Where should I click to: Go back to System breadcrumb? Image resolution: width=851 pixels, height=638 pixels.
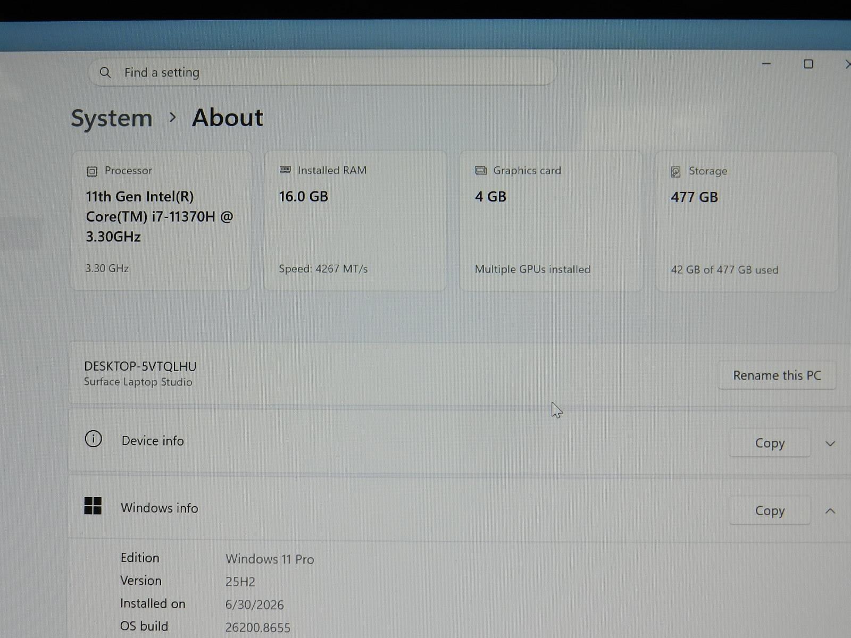click(112, 118)
